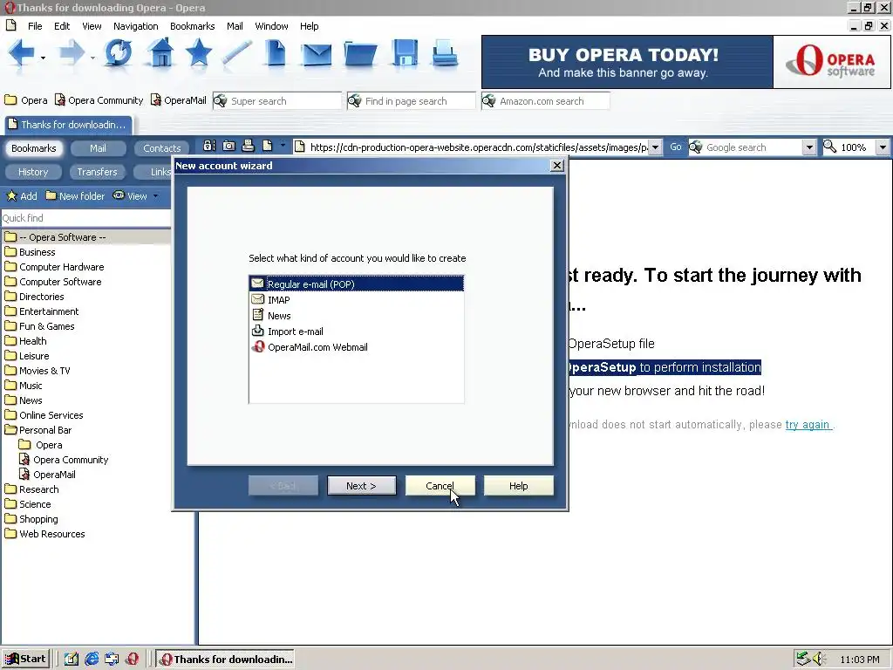
Task: Click the New page toolbar icon
Action: (276, 53)
